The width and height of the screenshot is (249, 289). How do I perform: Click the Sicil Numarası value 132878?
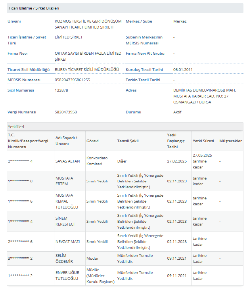pyautogui.click(x=61, y=90)
